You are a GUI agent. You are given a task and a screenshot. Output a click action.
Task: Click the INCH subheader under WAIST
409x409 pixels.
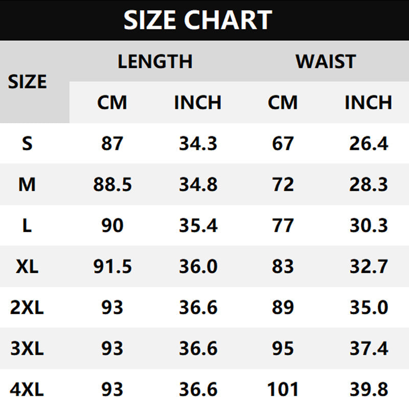tap(368, 102)
